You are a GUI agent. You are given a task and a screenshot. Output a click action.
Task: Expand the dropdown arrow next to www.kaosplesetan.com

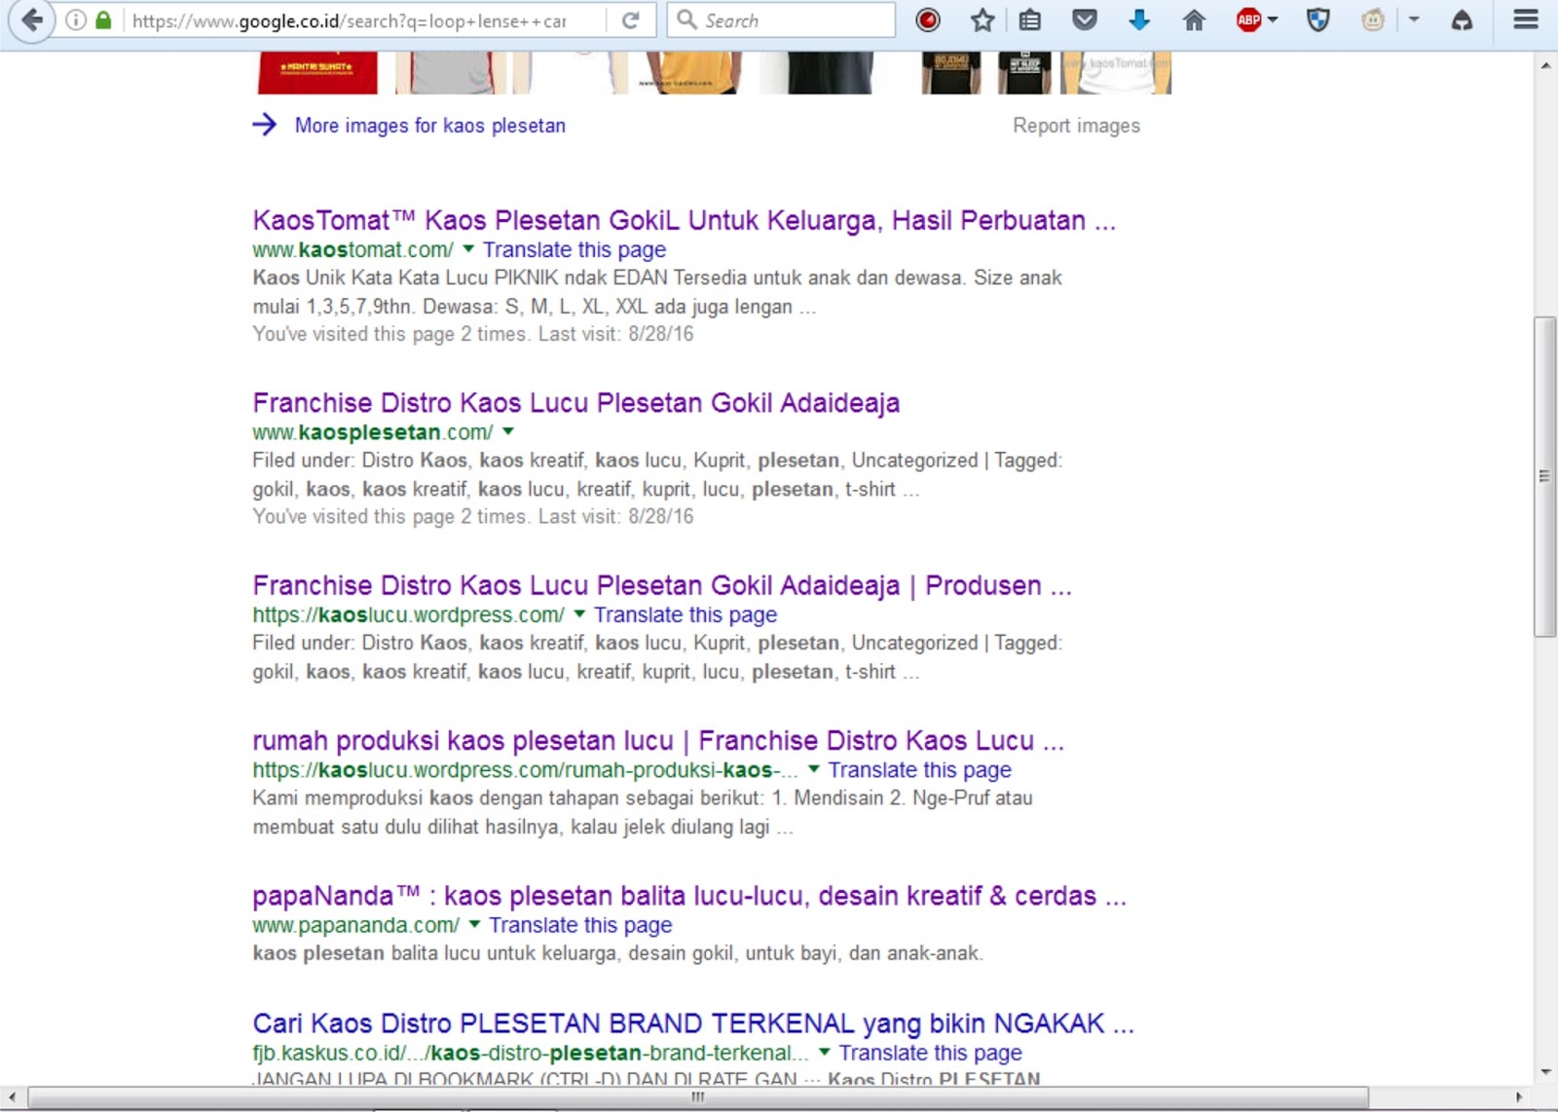click(x=507, y=430)
